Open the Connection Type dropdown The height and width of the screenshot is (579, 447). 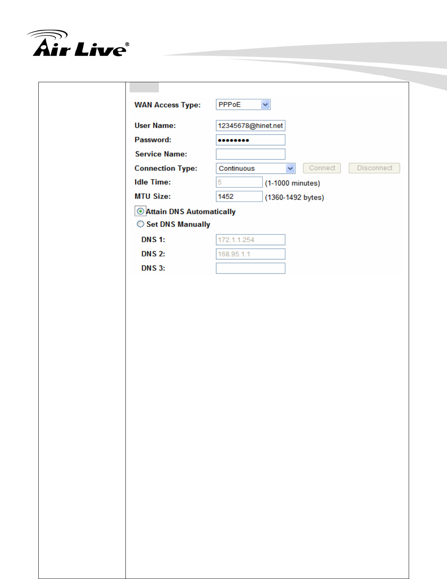(x=255, y=168)
